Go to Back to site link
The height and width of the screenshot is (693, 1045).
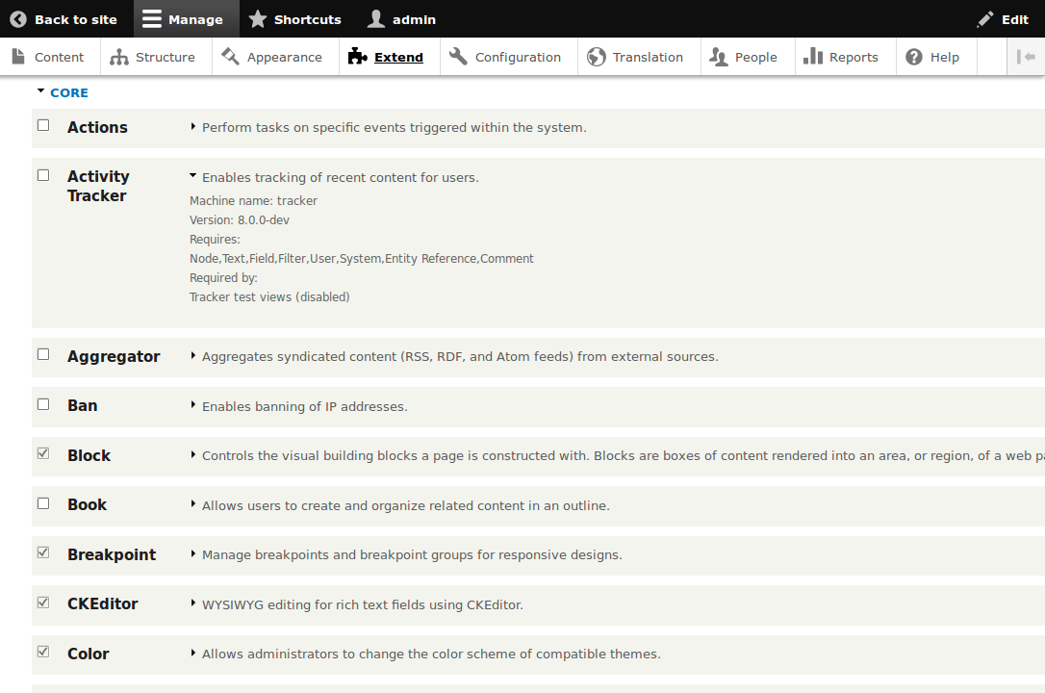click(x=76, y=20)
